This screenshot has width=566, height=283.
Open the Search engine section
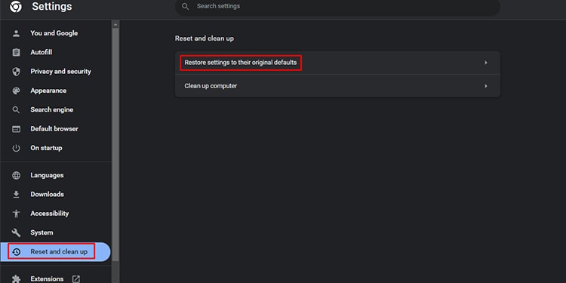pos(51,109)
